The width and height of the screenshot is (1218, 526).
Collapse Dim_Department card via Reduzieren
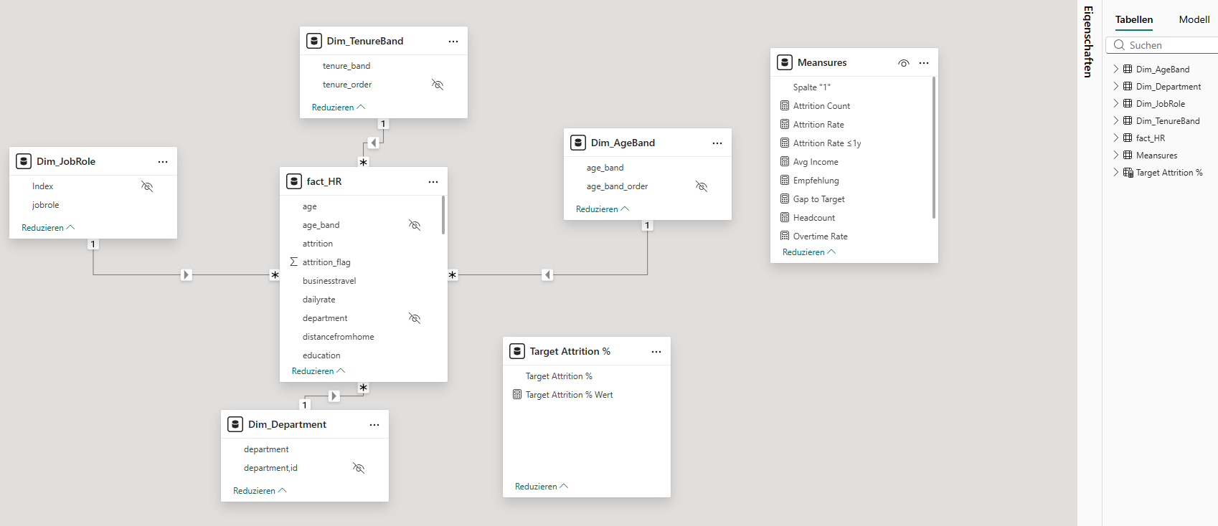pyautogui.click(x=260, y=491)
